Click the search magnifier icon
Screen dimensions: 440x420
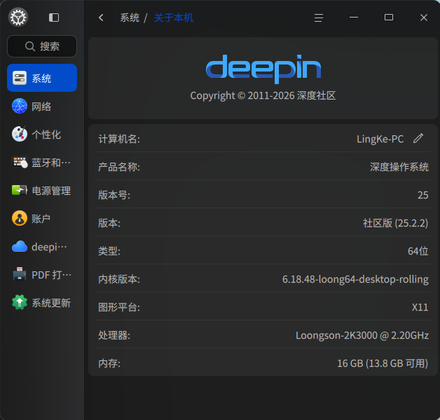click(x=30, y=46)
